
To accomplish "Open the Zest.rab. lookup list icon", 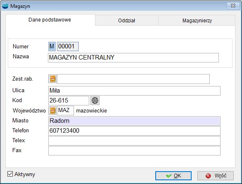I will [52, 79].
